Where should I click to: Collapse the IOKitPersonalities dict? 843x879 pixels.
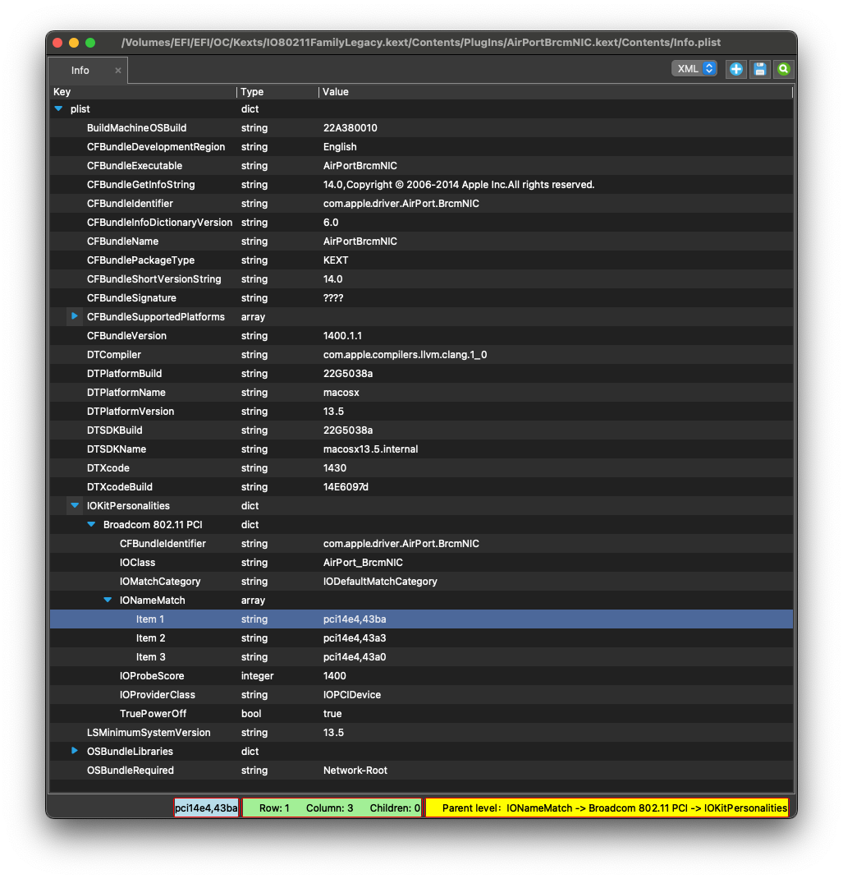coord(75,505)
